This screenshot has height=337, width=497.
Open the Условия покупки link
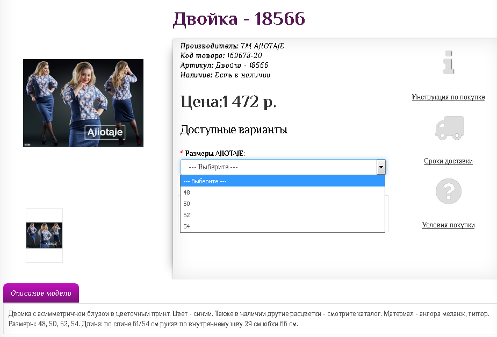[x=448, y=225]
